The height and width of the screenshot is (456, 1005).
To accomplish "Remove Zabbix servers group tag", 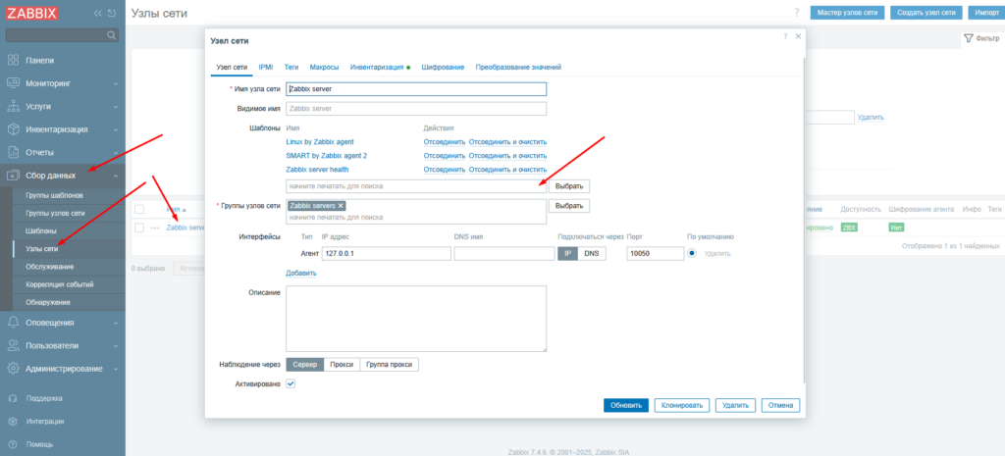I will click(x=342, y=206).
